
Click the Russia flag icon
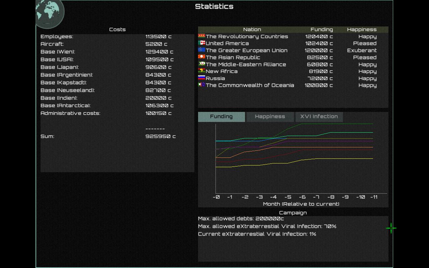pyautogui.click(x=201, y=77)
